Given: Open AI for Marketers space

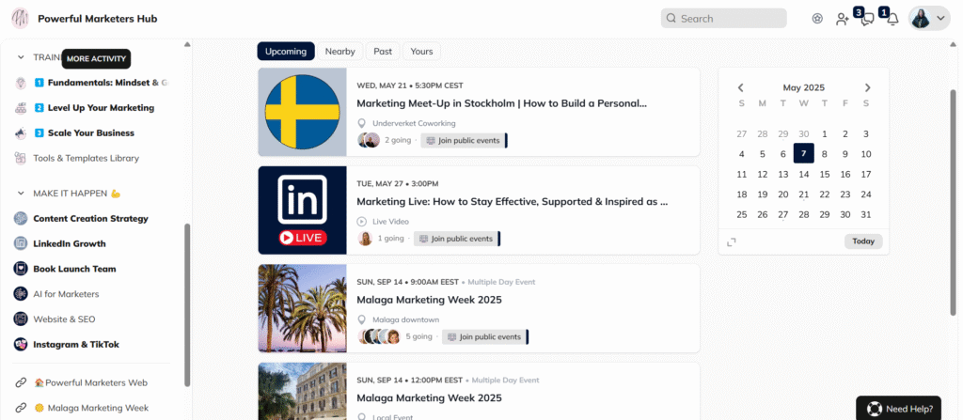Looking at the screenshot, I should (x=66, y=294).
